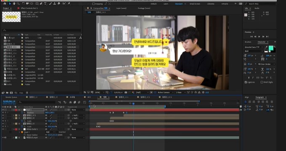Select the Zoom magnifier tool
The width and height of the screenshot is (286, 151).
tap(18, 4)
